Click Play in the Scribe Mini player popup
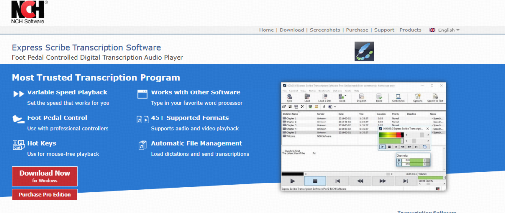Viewport: 505px width, 213px height. coord(382,147)
